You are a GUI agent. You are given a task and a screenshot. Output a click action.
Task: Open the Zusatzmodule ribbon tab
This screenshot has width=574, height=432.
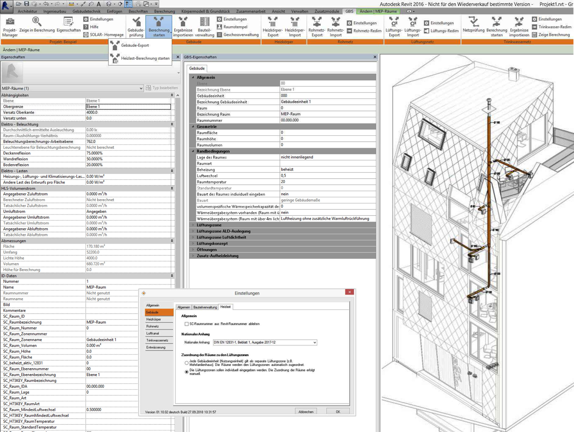pos(327,11)
